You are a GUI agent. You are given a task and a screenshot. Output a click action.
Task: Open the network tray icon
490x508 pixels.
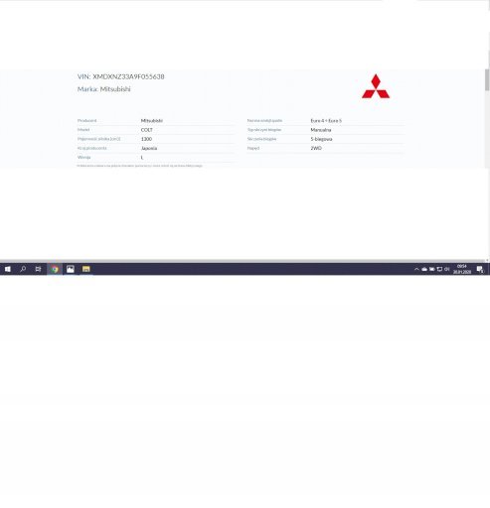tap(439, 269)
